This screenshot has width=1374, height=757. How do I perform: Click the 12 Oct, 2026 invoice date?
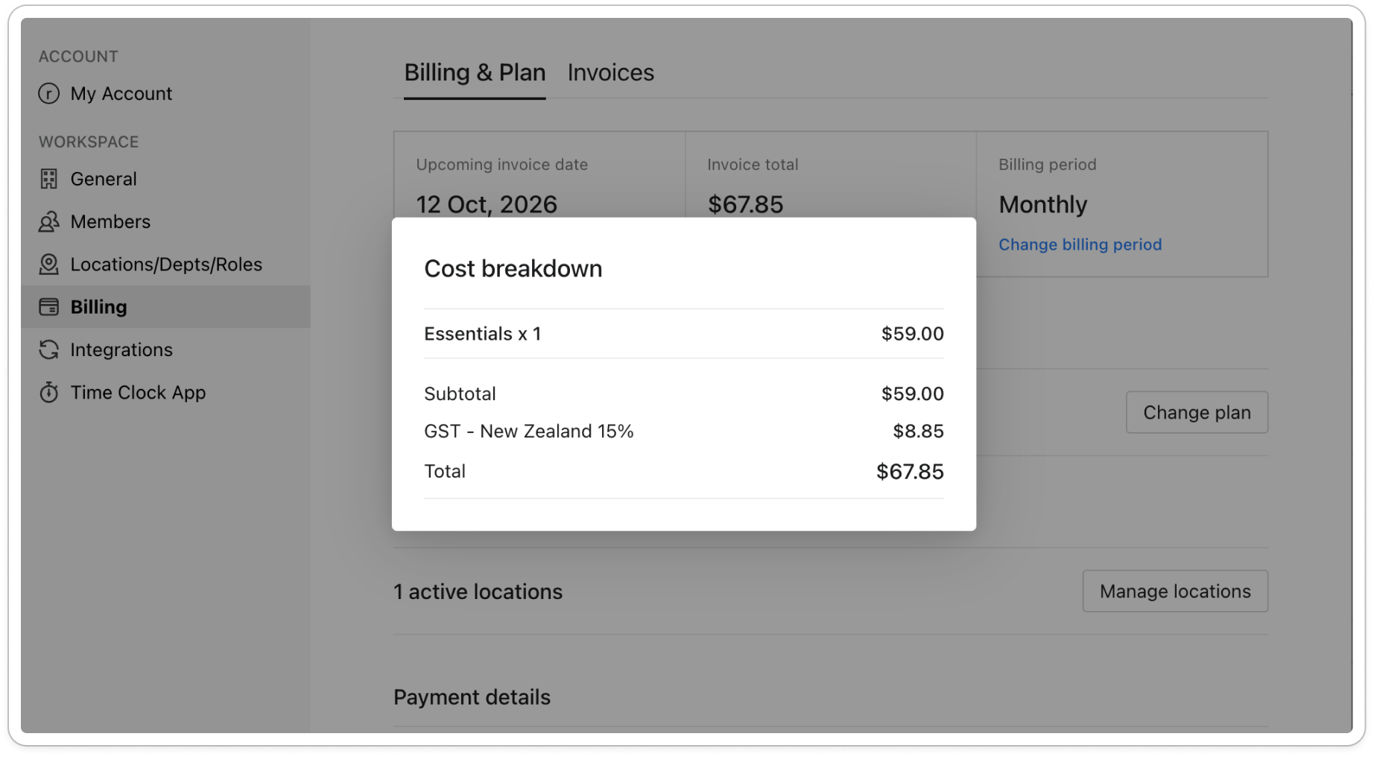coord(487,204)
